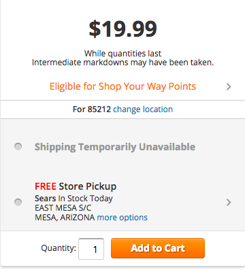Viewport: 245px width, 272px height.
Task: Click the change location link
Action: pos(143,109)
